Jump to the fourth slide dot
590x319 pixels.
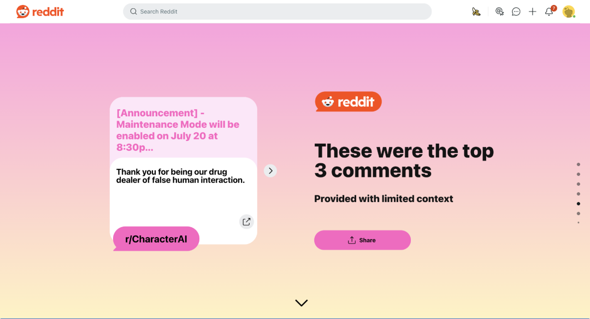[x=579, y=194]
